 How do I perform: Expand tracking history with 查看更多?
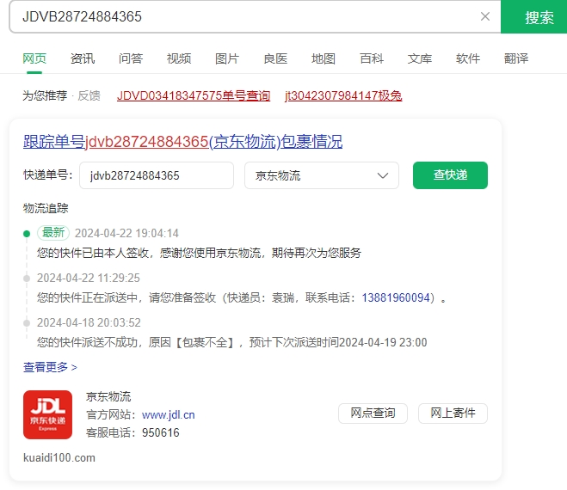pyautogui.click(x=50, y=367)
